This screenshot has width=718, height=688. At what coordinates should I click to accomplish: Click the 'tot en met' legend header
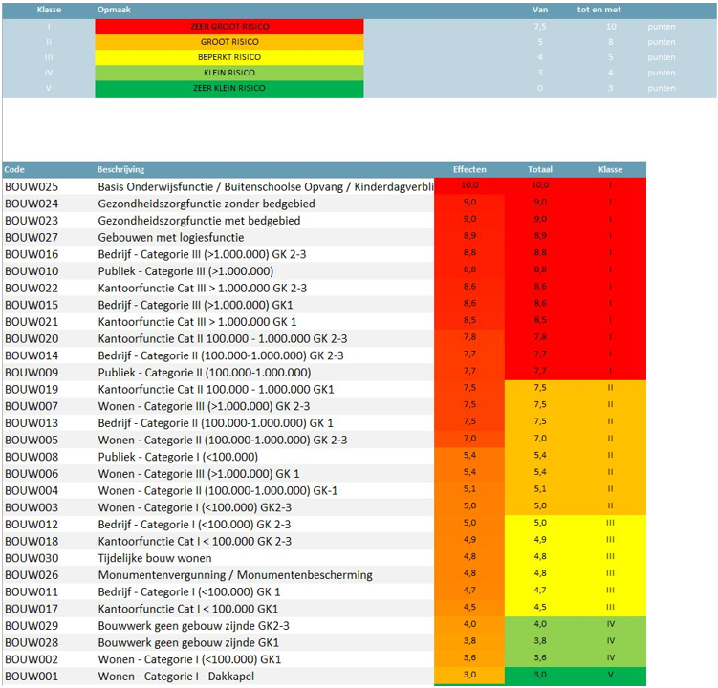pos(597,10)
